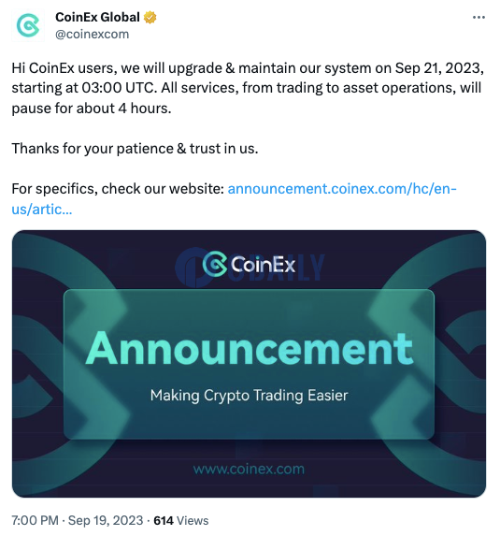Open the @coinexcom handle link
Screen dimensions: 500x536
(93, 35)
